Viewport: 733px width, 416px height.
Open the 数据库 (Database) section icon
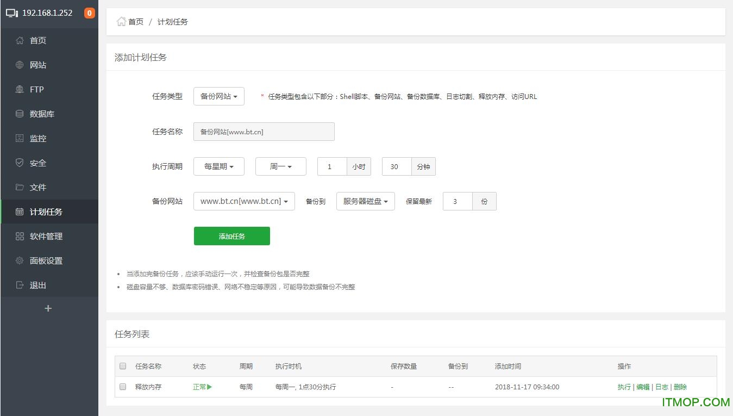pyautogui.click(x=19, y=114)
